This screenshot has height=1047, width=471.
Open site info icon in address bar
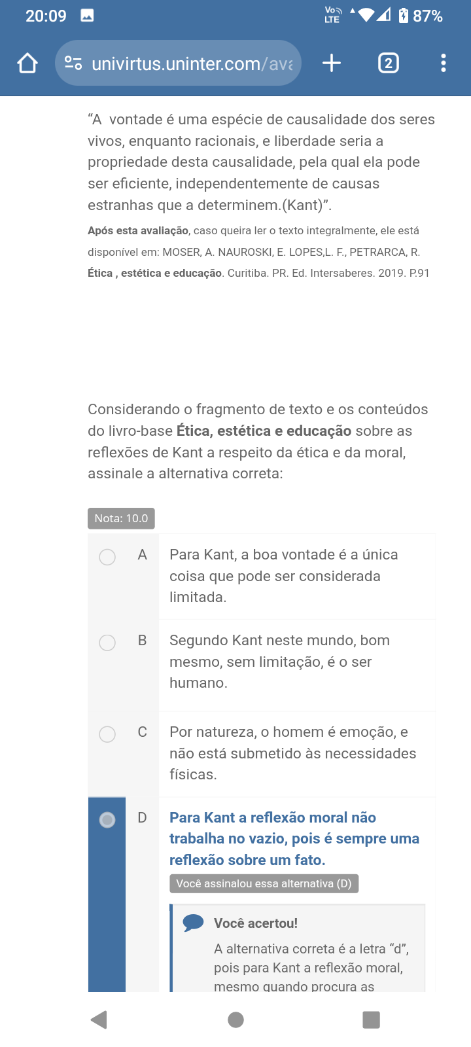[73, 63]
